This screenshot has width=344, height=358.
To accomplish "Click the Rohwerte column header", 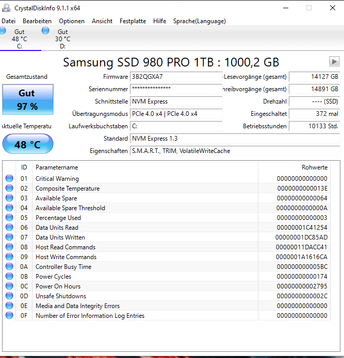I will point(294,167).
